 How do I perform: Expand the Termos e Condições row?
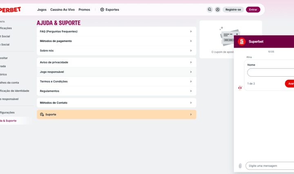pos(116,81)
